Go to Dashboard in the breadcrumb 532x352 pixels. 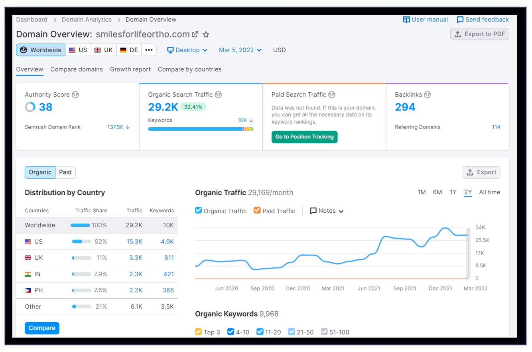32,20
